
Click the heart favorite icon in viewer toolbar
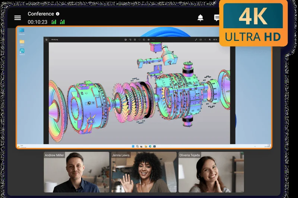pyautogui.click(x=139, y=39)
